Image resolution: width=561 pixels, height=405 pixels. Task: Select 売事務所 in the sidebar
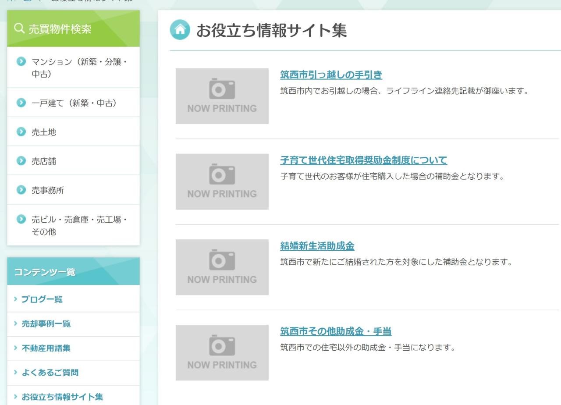click(74, 190)
